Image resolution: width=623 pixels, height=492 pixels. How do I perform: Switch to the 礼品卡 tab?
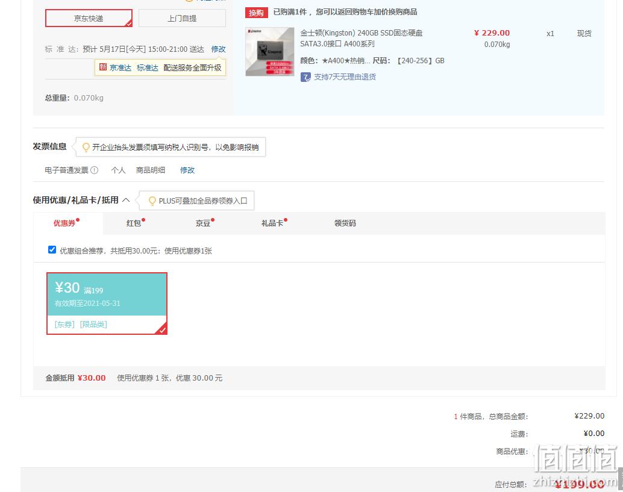point(272,223)
